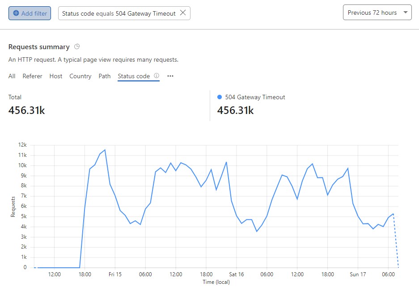Viewport: 419px width, 291px height.
Task: Select the Referer tab
Action: click(x=32, y=76)
